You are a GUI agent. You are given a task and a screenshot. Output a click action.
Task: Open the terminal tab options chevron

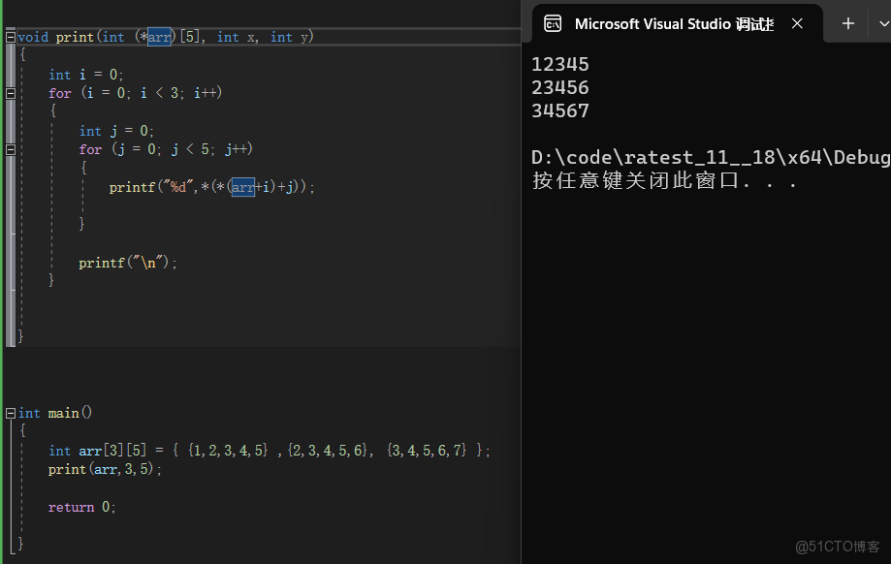[880, 23]
